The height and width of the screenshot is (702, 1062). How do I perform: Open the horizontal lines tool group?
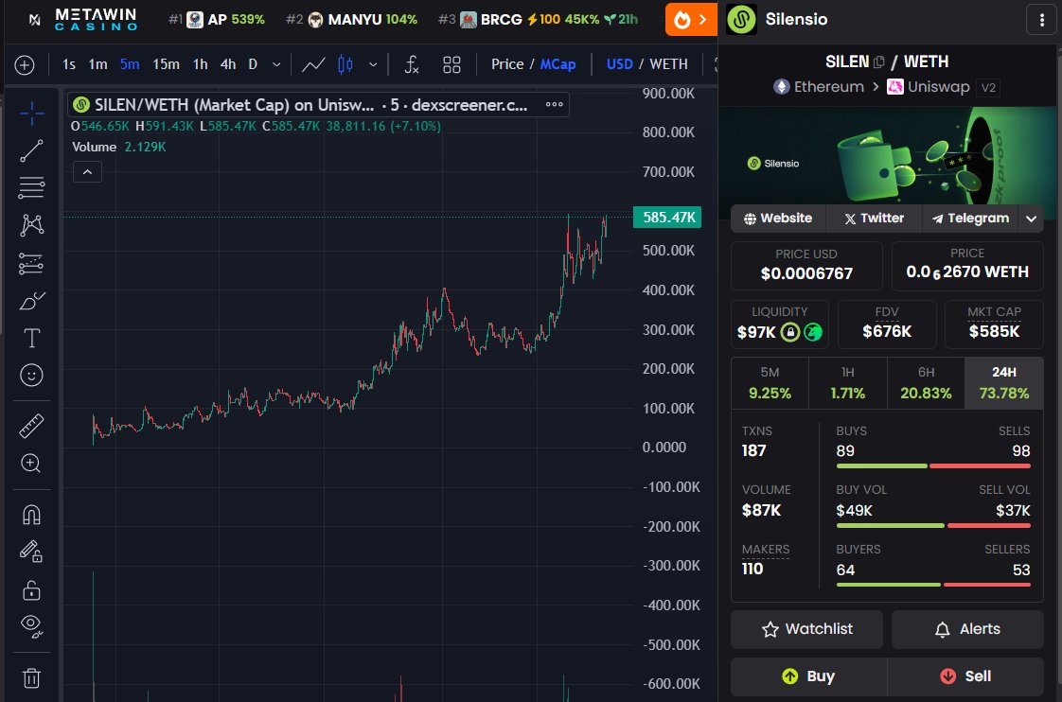(31, 187)
